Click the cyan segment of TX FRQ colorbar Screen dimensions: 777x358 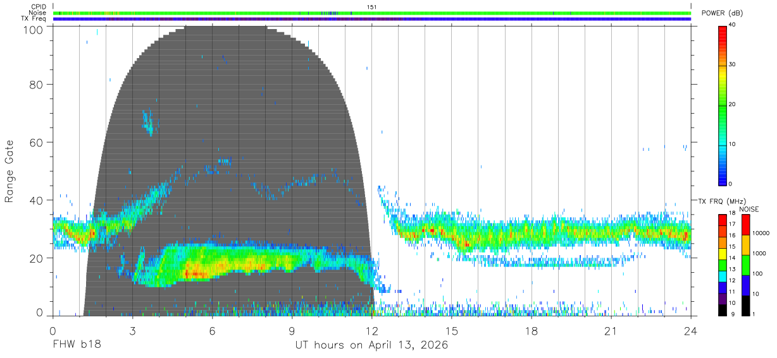722,276
